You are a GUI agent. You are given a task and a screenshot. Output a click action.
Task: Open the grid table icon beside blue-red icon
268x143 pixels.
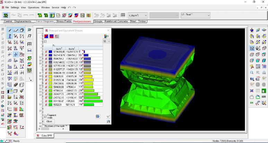coord(83,15)
